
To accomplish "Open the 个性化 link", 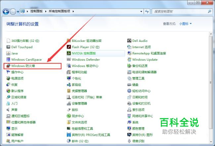I will tap(76, 78).
